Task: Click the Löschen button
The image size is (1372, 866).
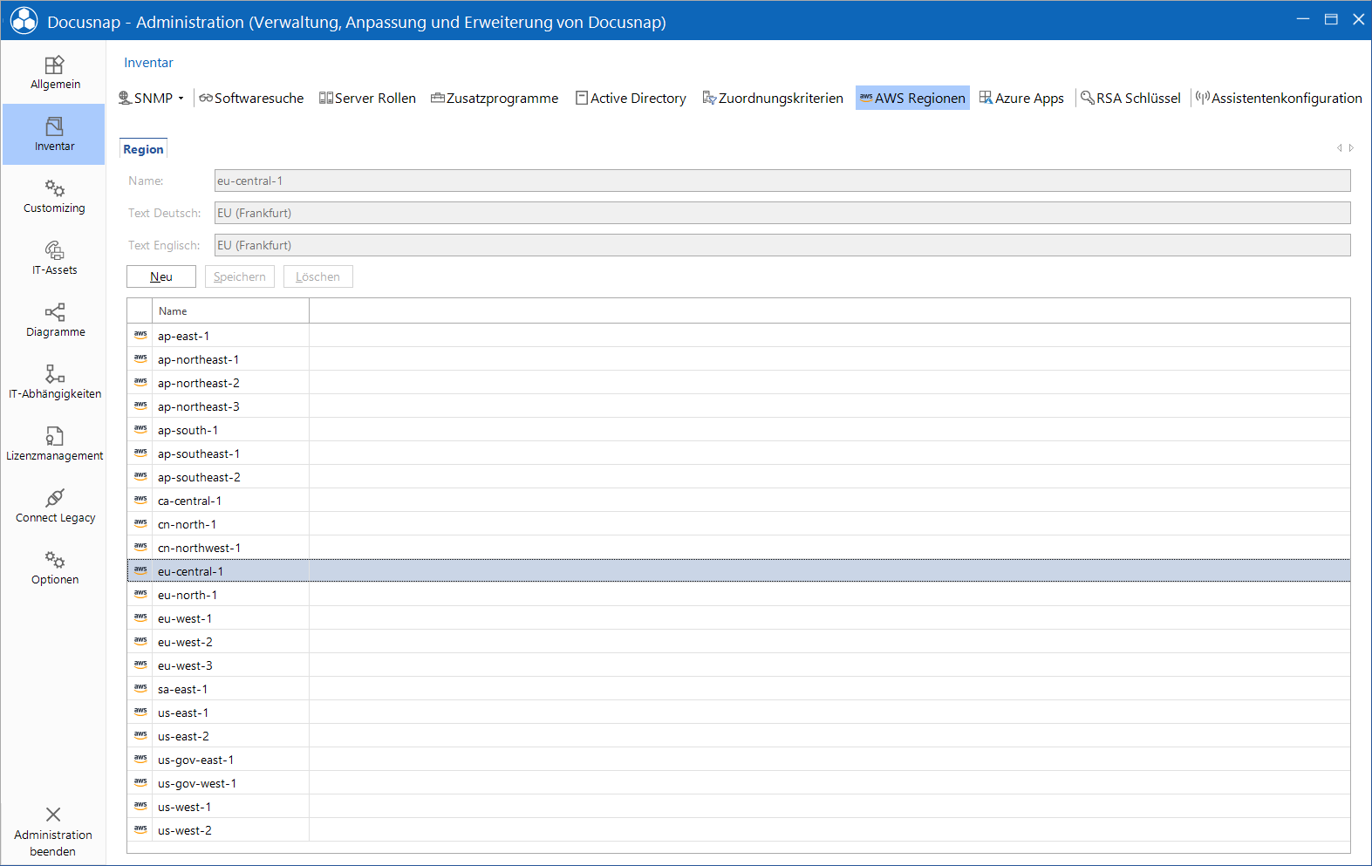Action: [318, 276]
